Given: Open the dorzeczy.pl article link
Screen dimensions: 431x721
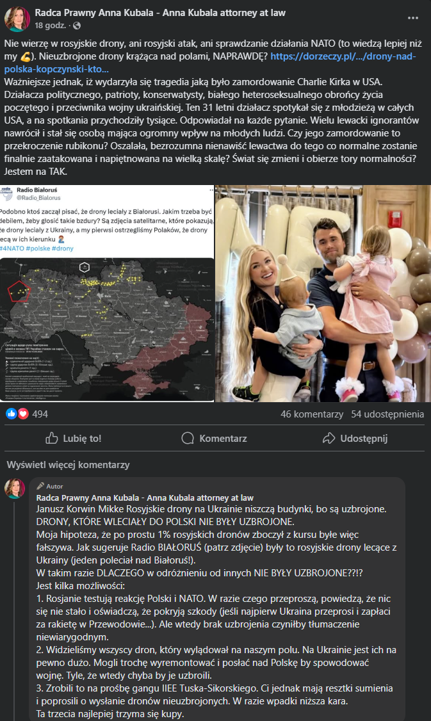Looking at the screenshot, I should (x=210, y=63).
